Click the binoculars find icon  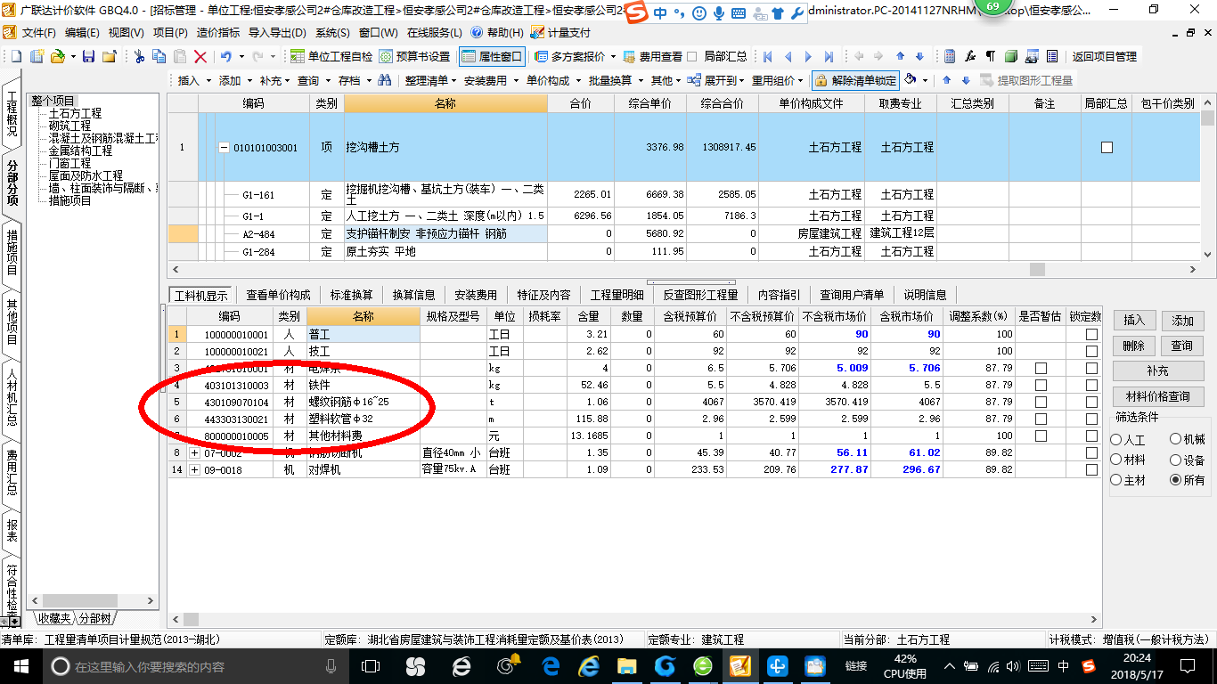point(385,80)
